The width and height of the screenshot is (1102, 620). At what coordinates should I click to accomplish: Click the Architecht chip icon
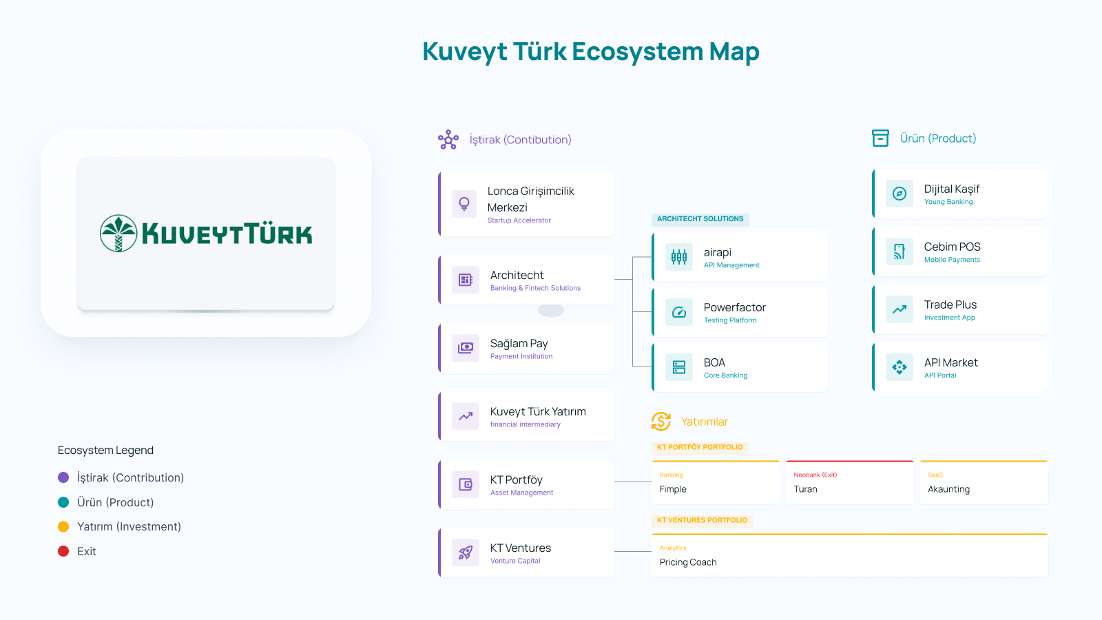click(466, 280)
